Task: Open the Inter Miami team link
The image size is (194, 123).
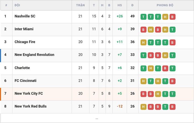Action: 24,29
